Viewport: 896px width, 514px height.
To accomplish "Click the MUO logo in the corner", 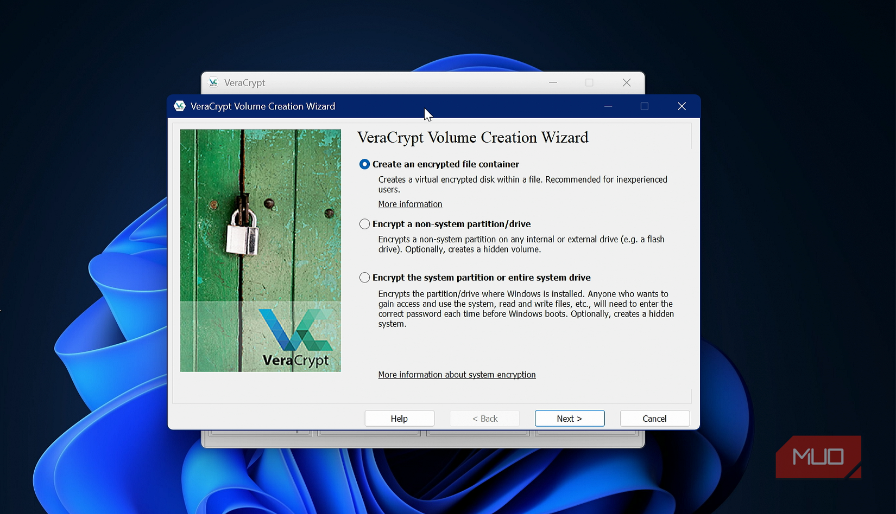I will 818,457.
